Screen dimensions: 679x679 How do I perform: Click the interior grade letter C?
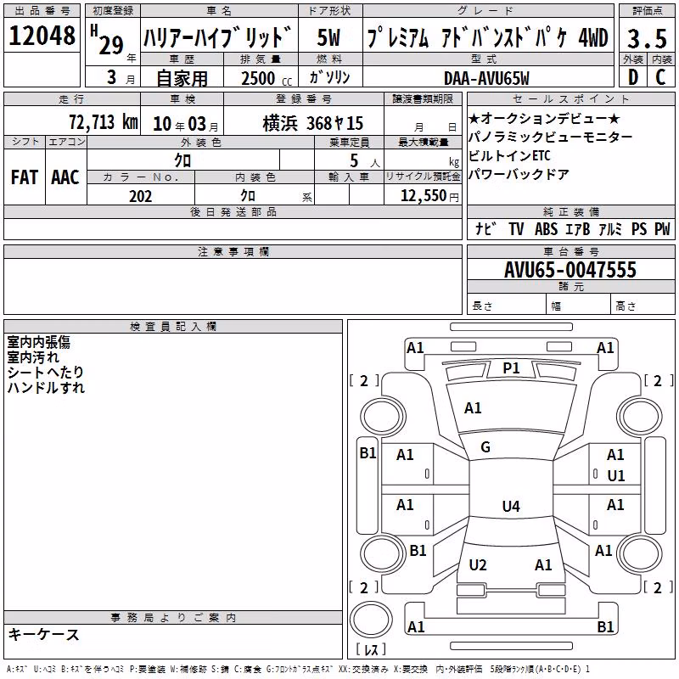click(660, 77)
